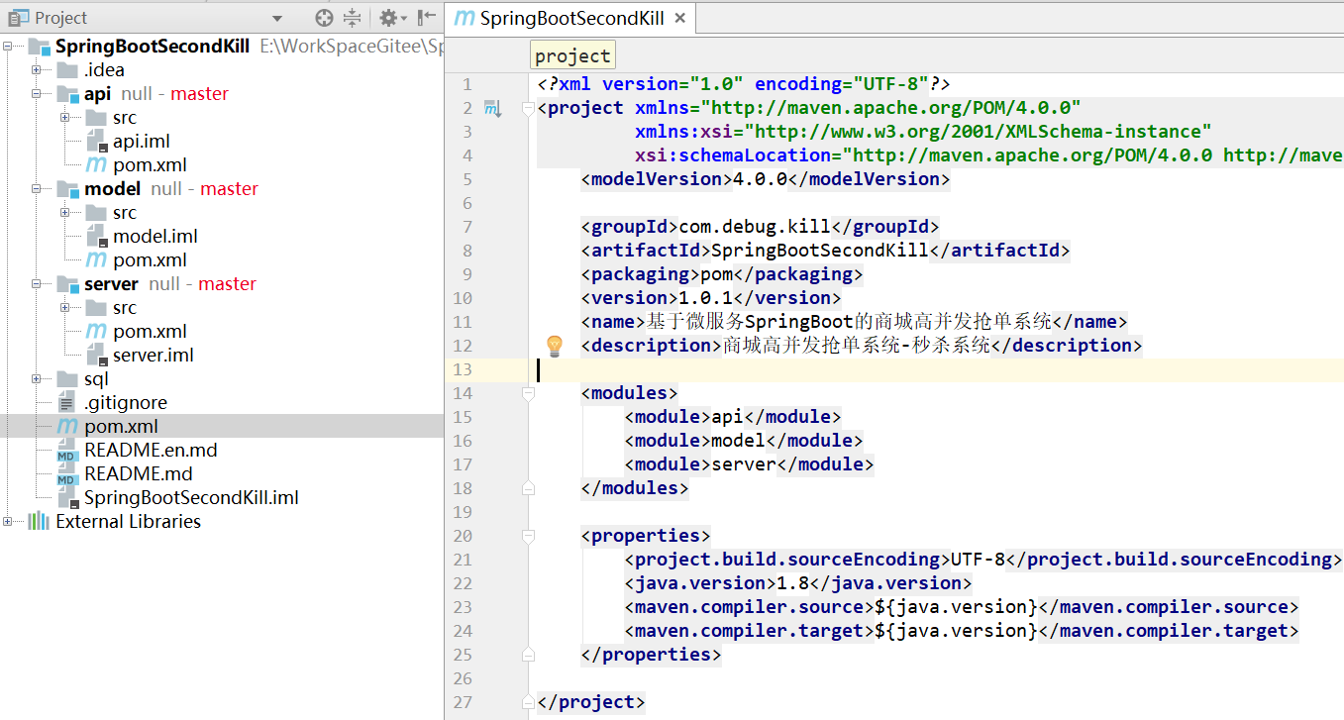This screenshot has height=720, width=1344.
Task: Toggle the project tag fold marker on line 2
Action: pyautogui.click(x=528, y=108)
